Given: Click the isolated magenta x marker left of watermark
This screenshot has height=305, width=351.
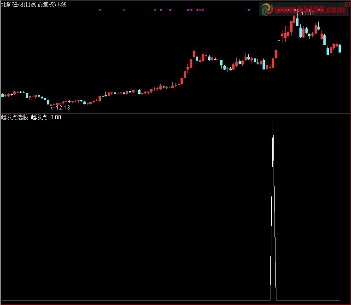Looking at the screenshot, I should pos(249,10).
